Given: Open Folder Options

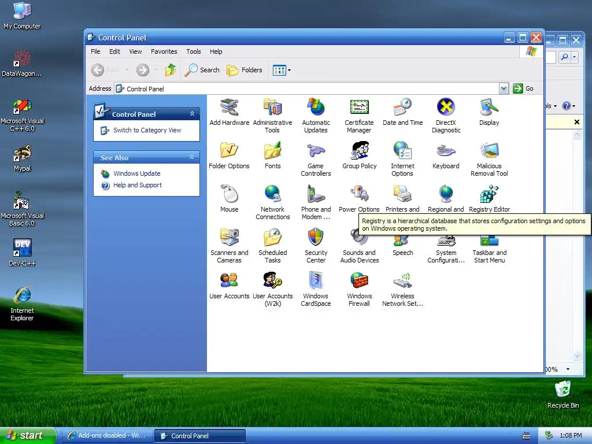Looking at the screenshot, I should point(229,156).
